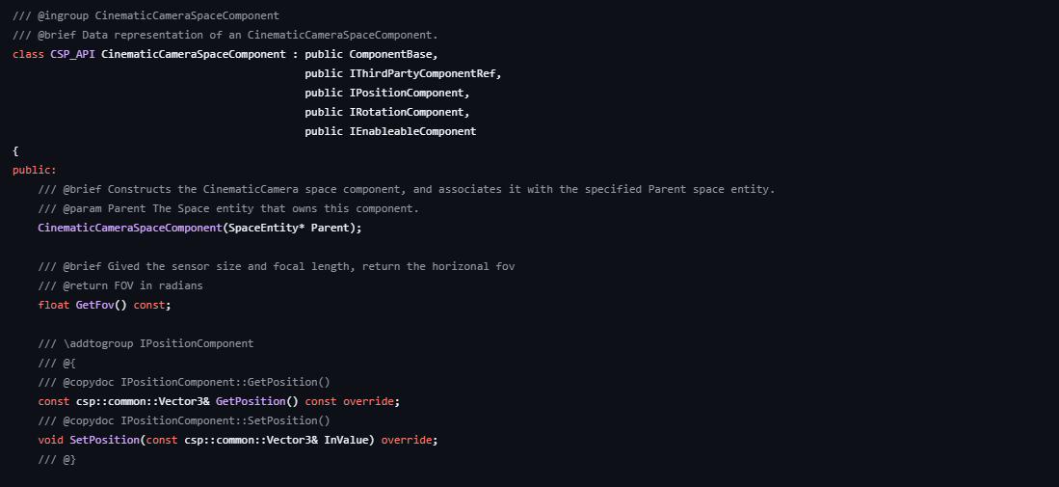Viewport: 1059px width, 487px height.
Task: Click the "@param Parent" comment line
Action: [x=228, y=208]
